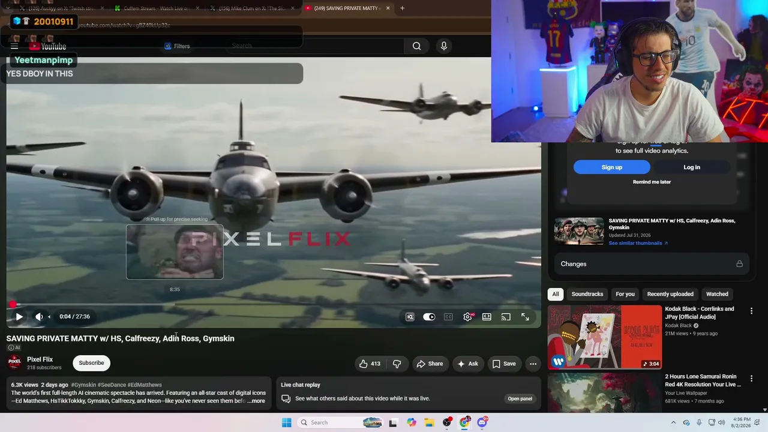Open the YouTube guide hamburger menu
Image resolution: width=768 pixels, height=432 pixels.
point(14,46)
